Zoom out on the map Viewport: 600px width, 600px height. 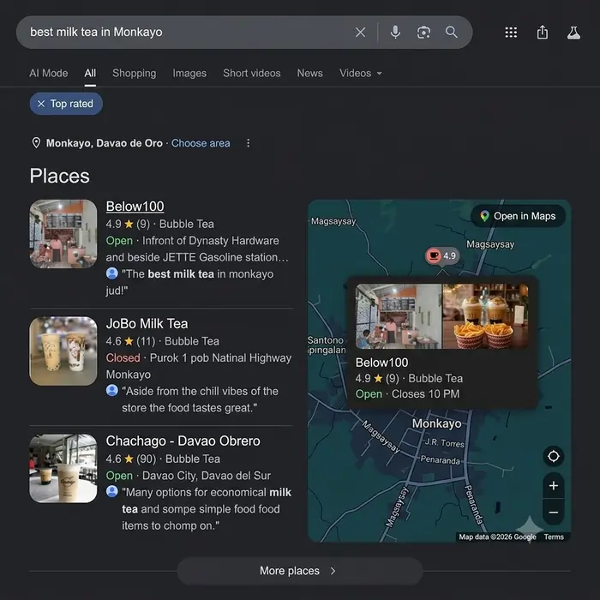pyautogui.click(x=554, y=512)
